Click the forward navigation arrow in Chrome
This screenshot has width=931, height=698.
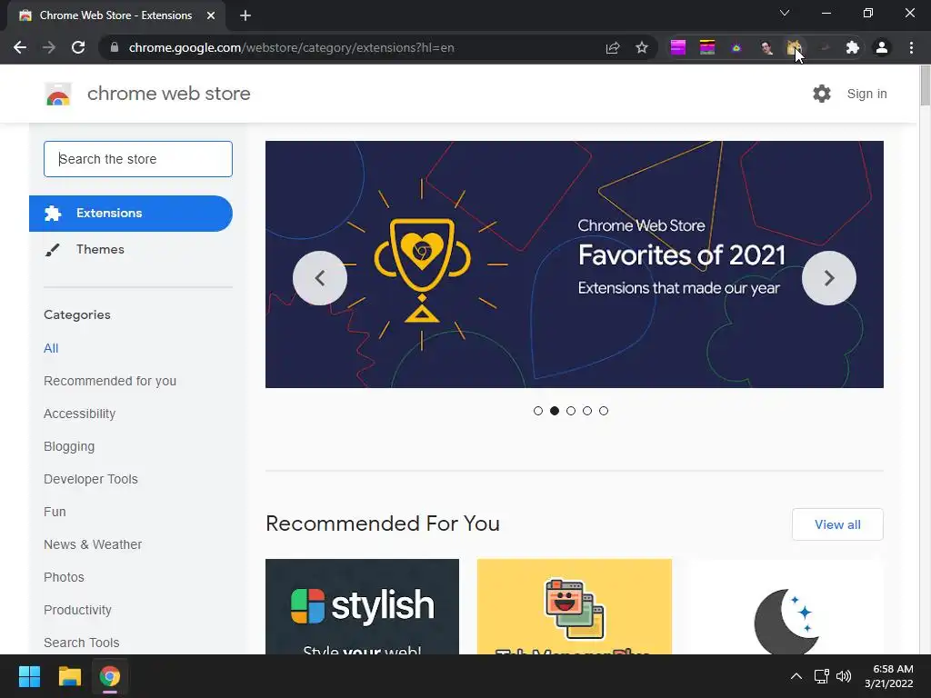pos(49,47)
